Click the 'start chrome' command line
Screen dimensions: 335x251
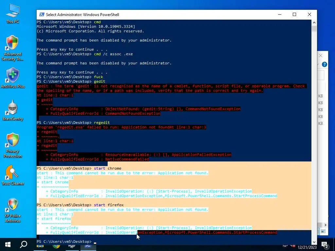point(79,168)
